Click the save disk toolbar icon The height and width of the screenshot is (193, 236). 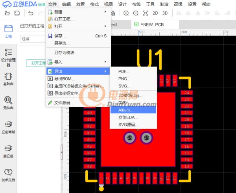pyautogui.click(x=17, y=13)
